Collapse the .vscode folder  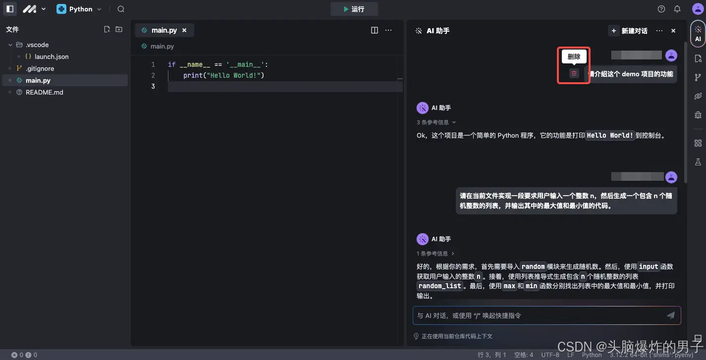[x=10, y=45]
